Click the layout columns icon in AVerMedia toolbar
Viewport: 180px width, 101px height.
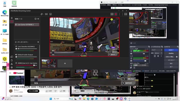coord(46,14)
